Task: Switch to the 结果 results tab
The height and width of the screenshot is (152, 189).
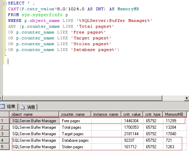Action: coord(9,106)
